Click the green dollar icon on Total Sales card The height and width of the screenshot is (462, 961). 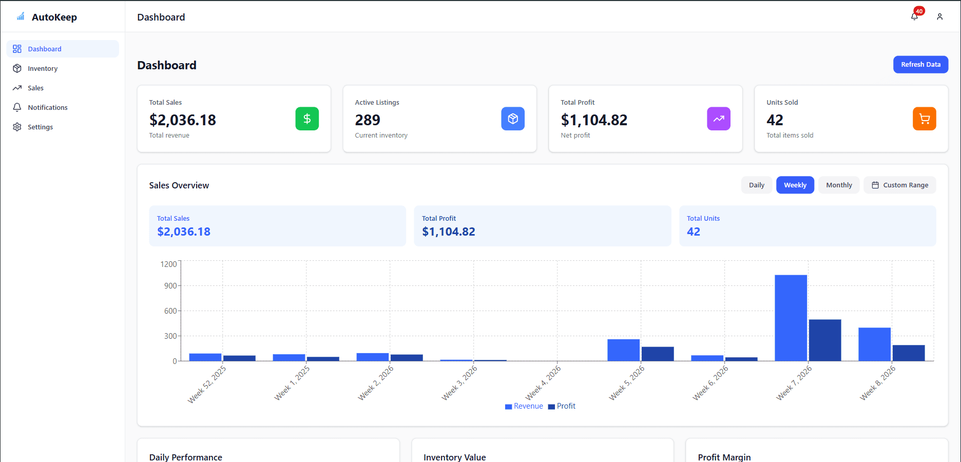point(307,119)
